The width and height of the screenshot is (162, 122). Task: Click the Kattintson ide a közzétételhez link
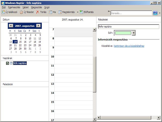click(129, 46)
